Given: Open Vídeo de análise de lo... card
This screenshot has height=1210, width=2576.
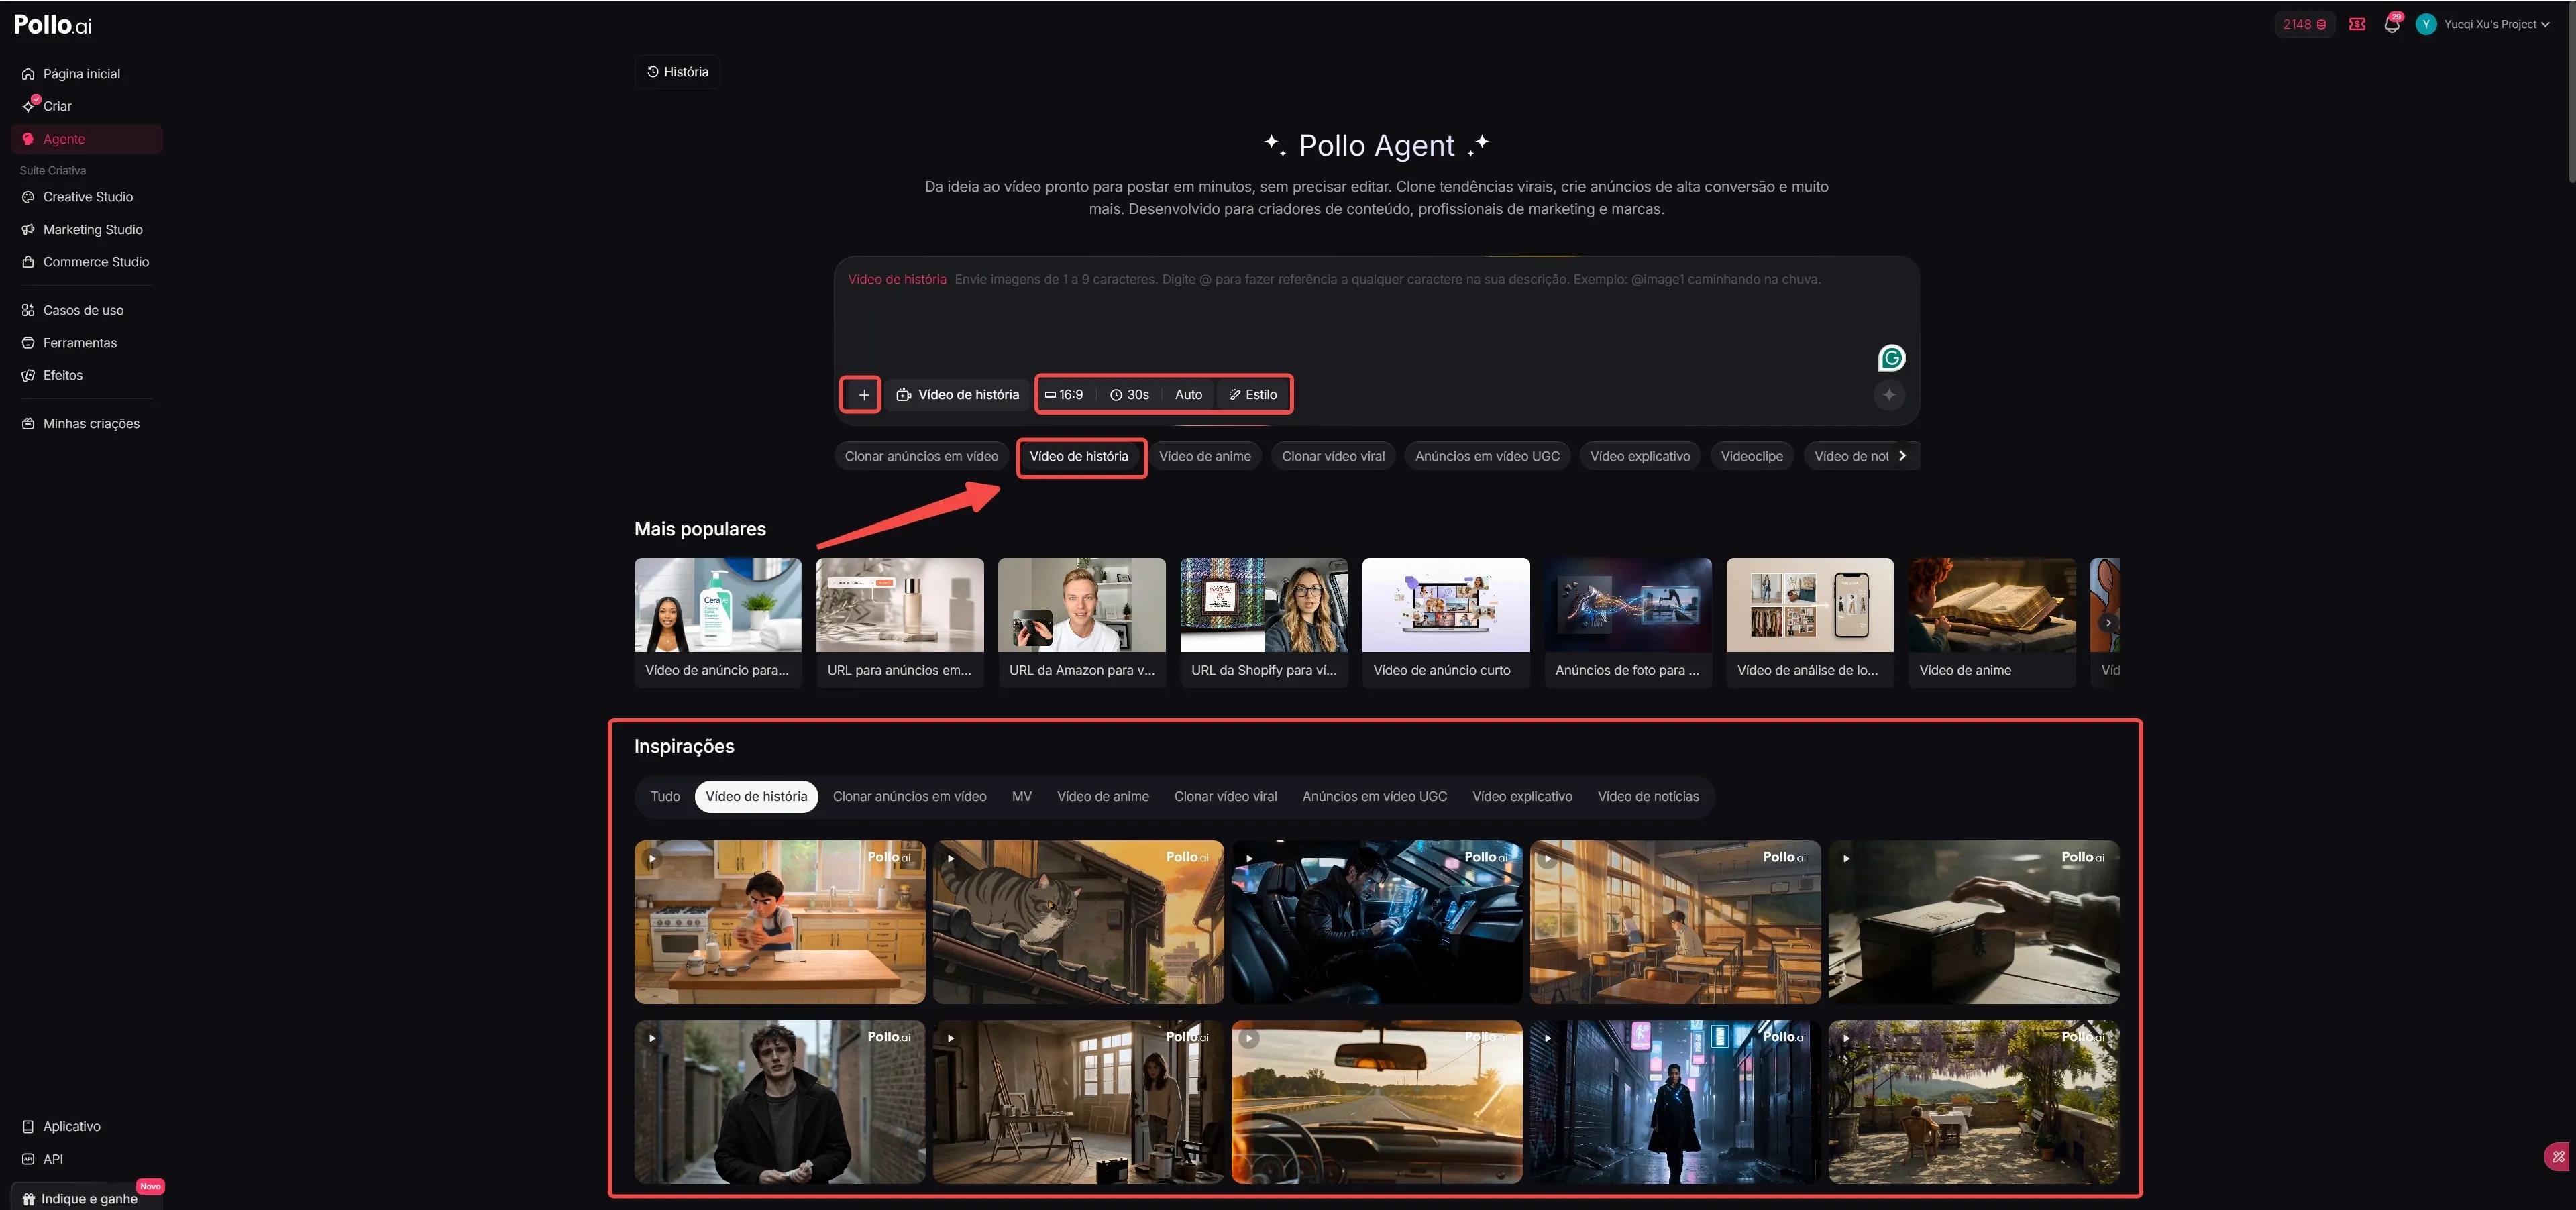Looking at the screenshot, I should (1809, 622).
